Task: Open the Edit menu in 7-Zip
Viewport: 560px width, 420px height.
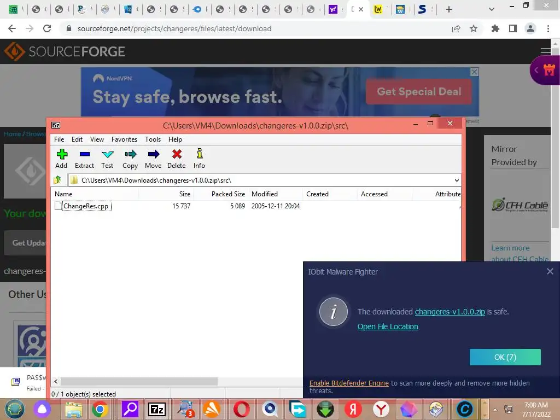Action: point(77,139)
